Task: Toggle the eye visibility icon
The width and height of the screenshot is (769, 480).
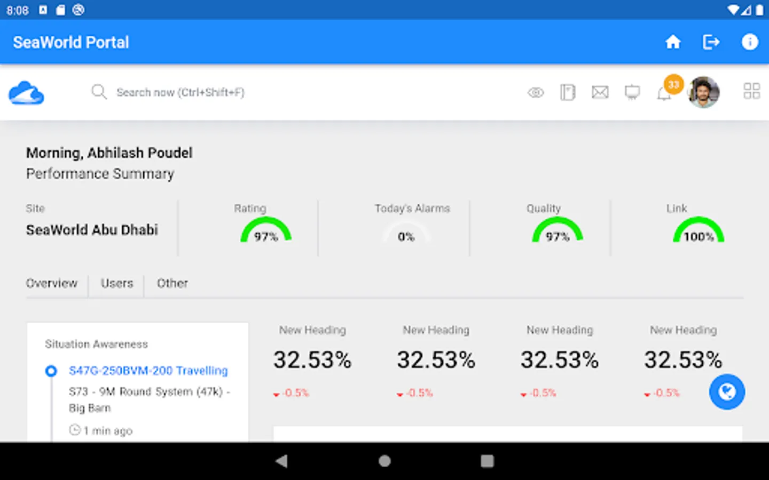Action: tap(536, 93)
